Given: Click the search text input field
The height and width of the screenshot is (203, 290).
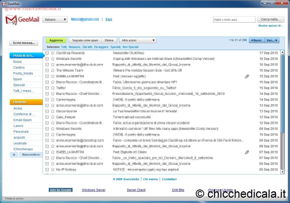Looking at the screenshot, I should (234, 20).
